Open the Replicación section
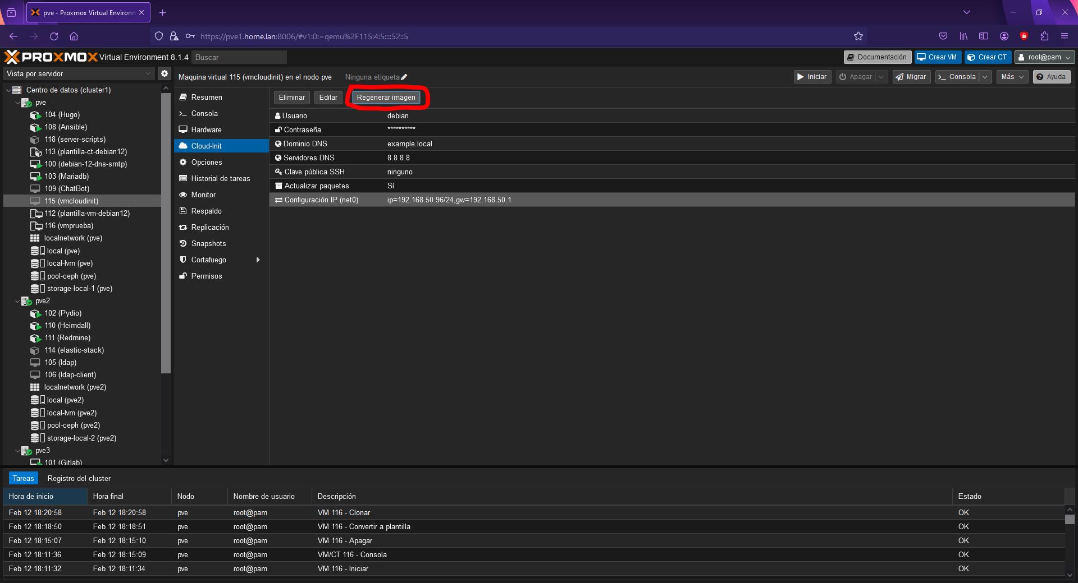This screenshot has height=583, width=1078. (221, 227)
